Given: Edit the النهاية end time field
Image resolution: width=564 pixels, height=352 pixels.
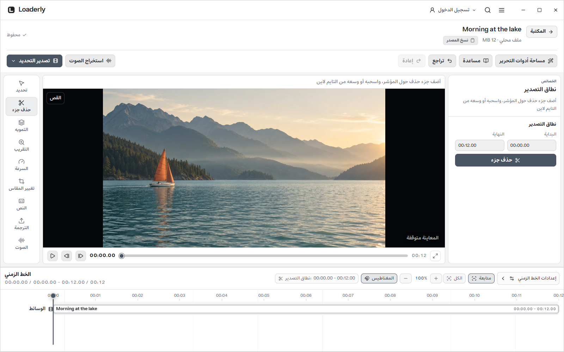Looking at the screenshot, I should 480,145.
